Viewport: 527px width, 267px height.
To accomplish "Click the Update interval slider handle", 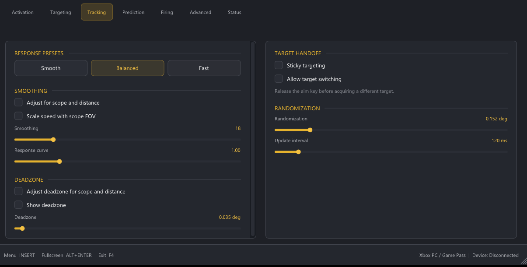I will tap(298, 152).
